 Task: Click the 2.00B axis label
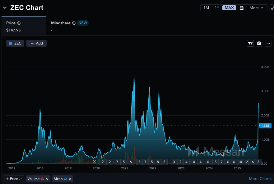265,116
